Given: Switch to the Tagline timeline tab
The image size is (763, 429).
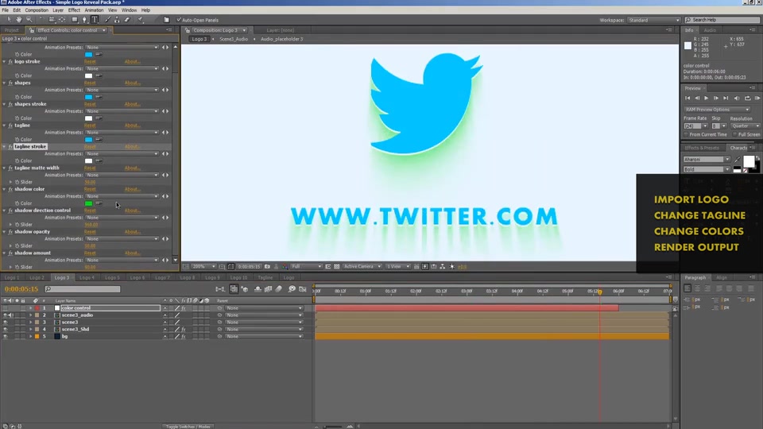Looking at the screenshot, I should [265, 278].
